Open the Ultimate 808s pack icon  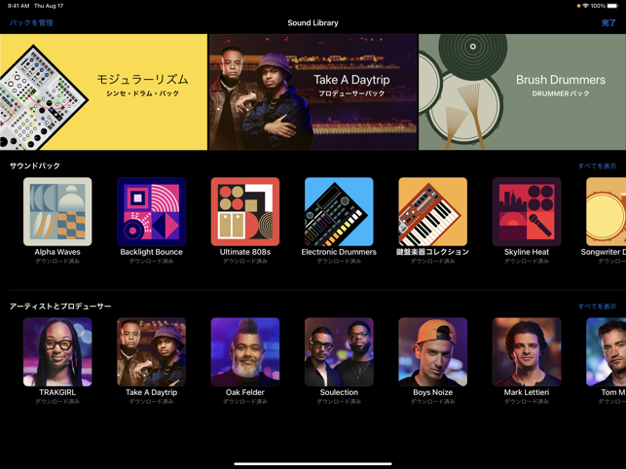[245, 211]
